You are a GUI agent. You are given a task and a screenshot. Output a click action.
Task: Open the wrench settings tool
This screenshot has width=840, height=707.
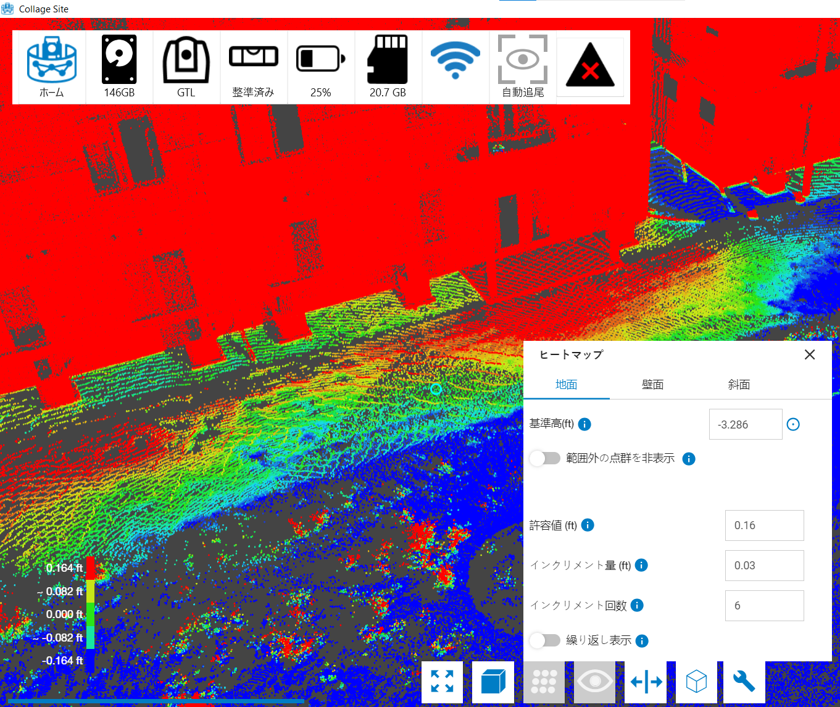[744, 682]
